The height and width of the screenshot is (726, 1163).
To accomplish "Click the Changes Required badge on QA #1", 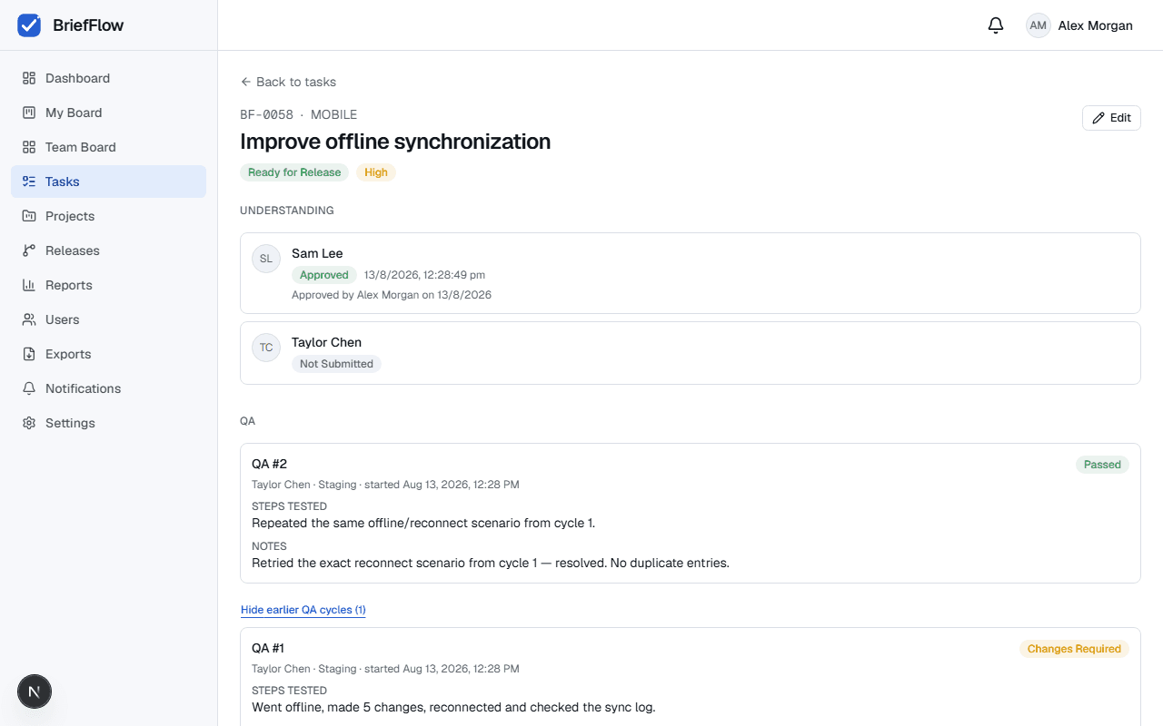I will [1074, 649].
